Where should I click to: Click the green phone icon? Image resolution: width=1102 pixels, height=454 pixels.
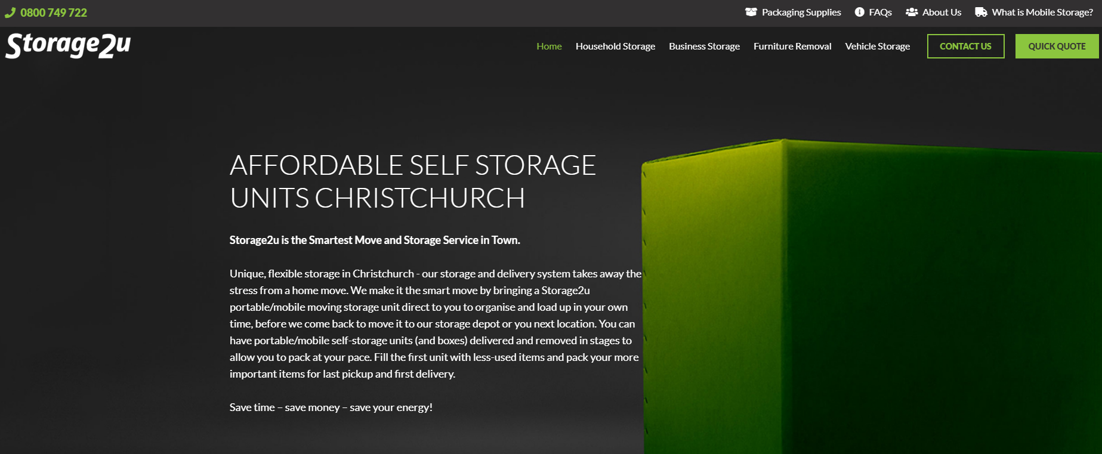(x=10, y=13)
